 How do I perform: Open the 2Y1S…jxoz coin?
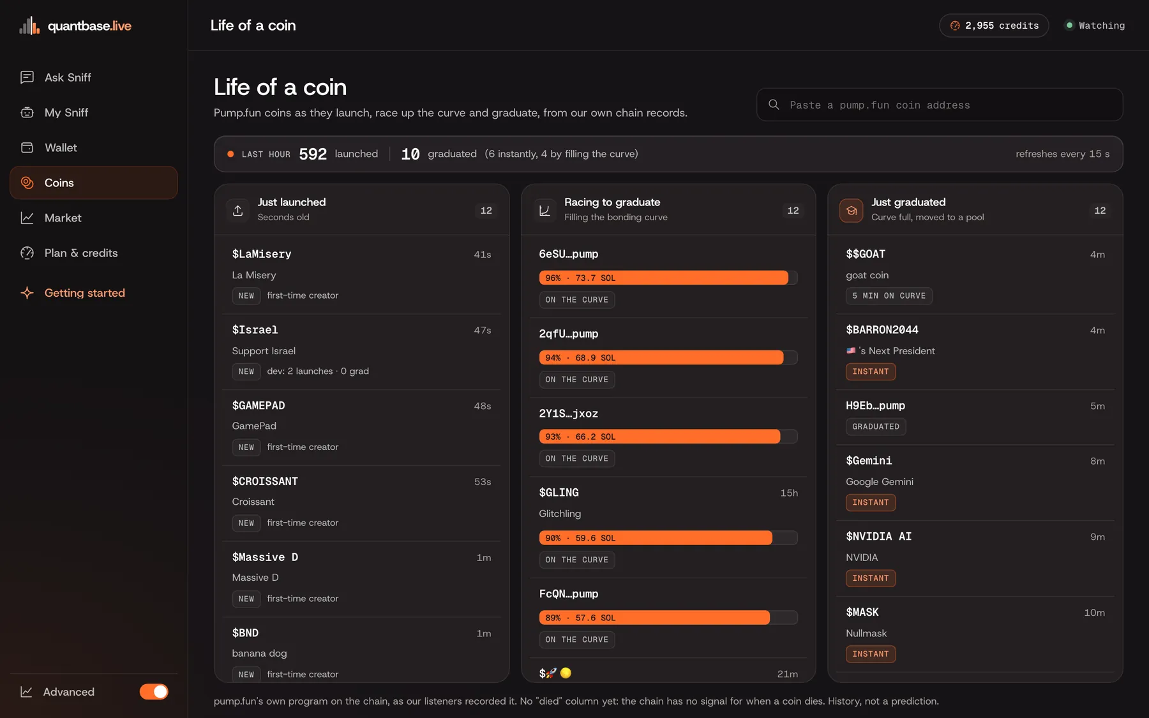[668, 437]
